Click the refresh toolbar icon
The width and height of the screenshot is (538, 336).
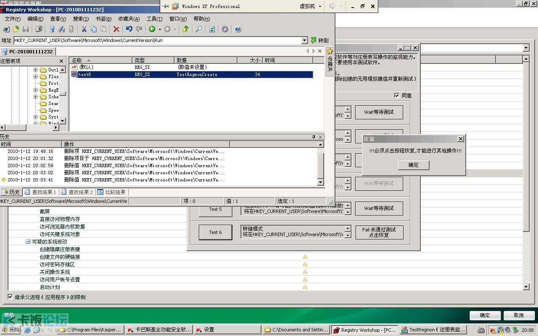click(x=212, y=29)
